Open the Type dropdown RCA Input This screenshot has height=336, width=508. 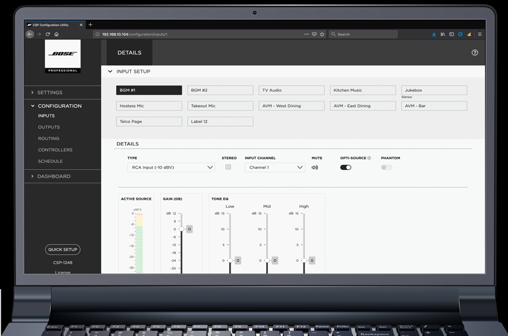click(171, 167)
